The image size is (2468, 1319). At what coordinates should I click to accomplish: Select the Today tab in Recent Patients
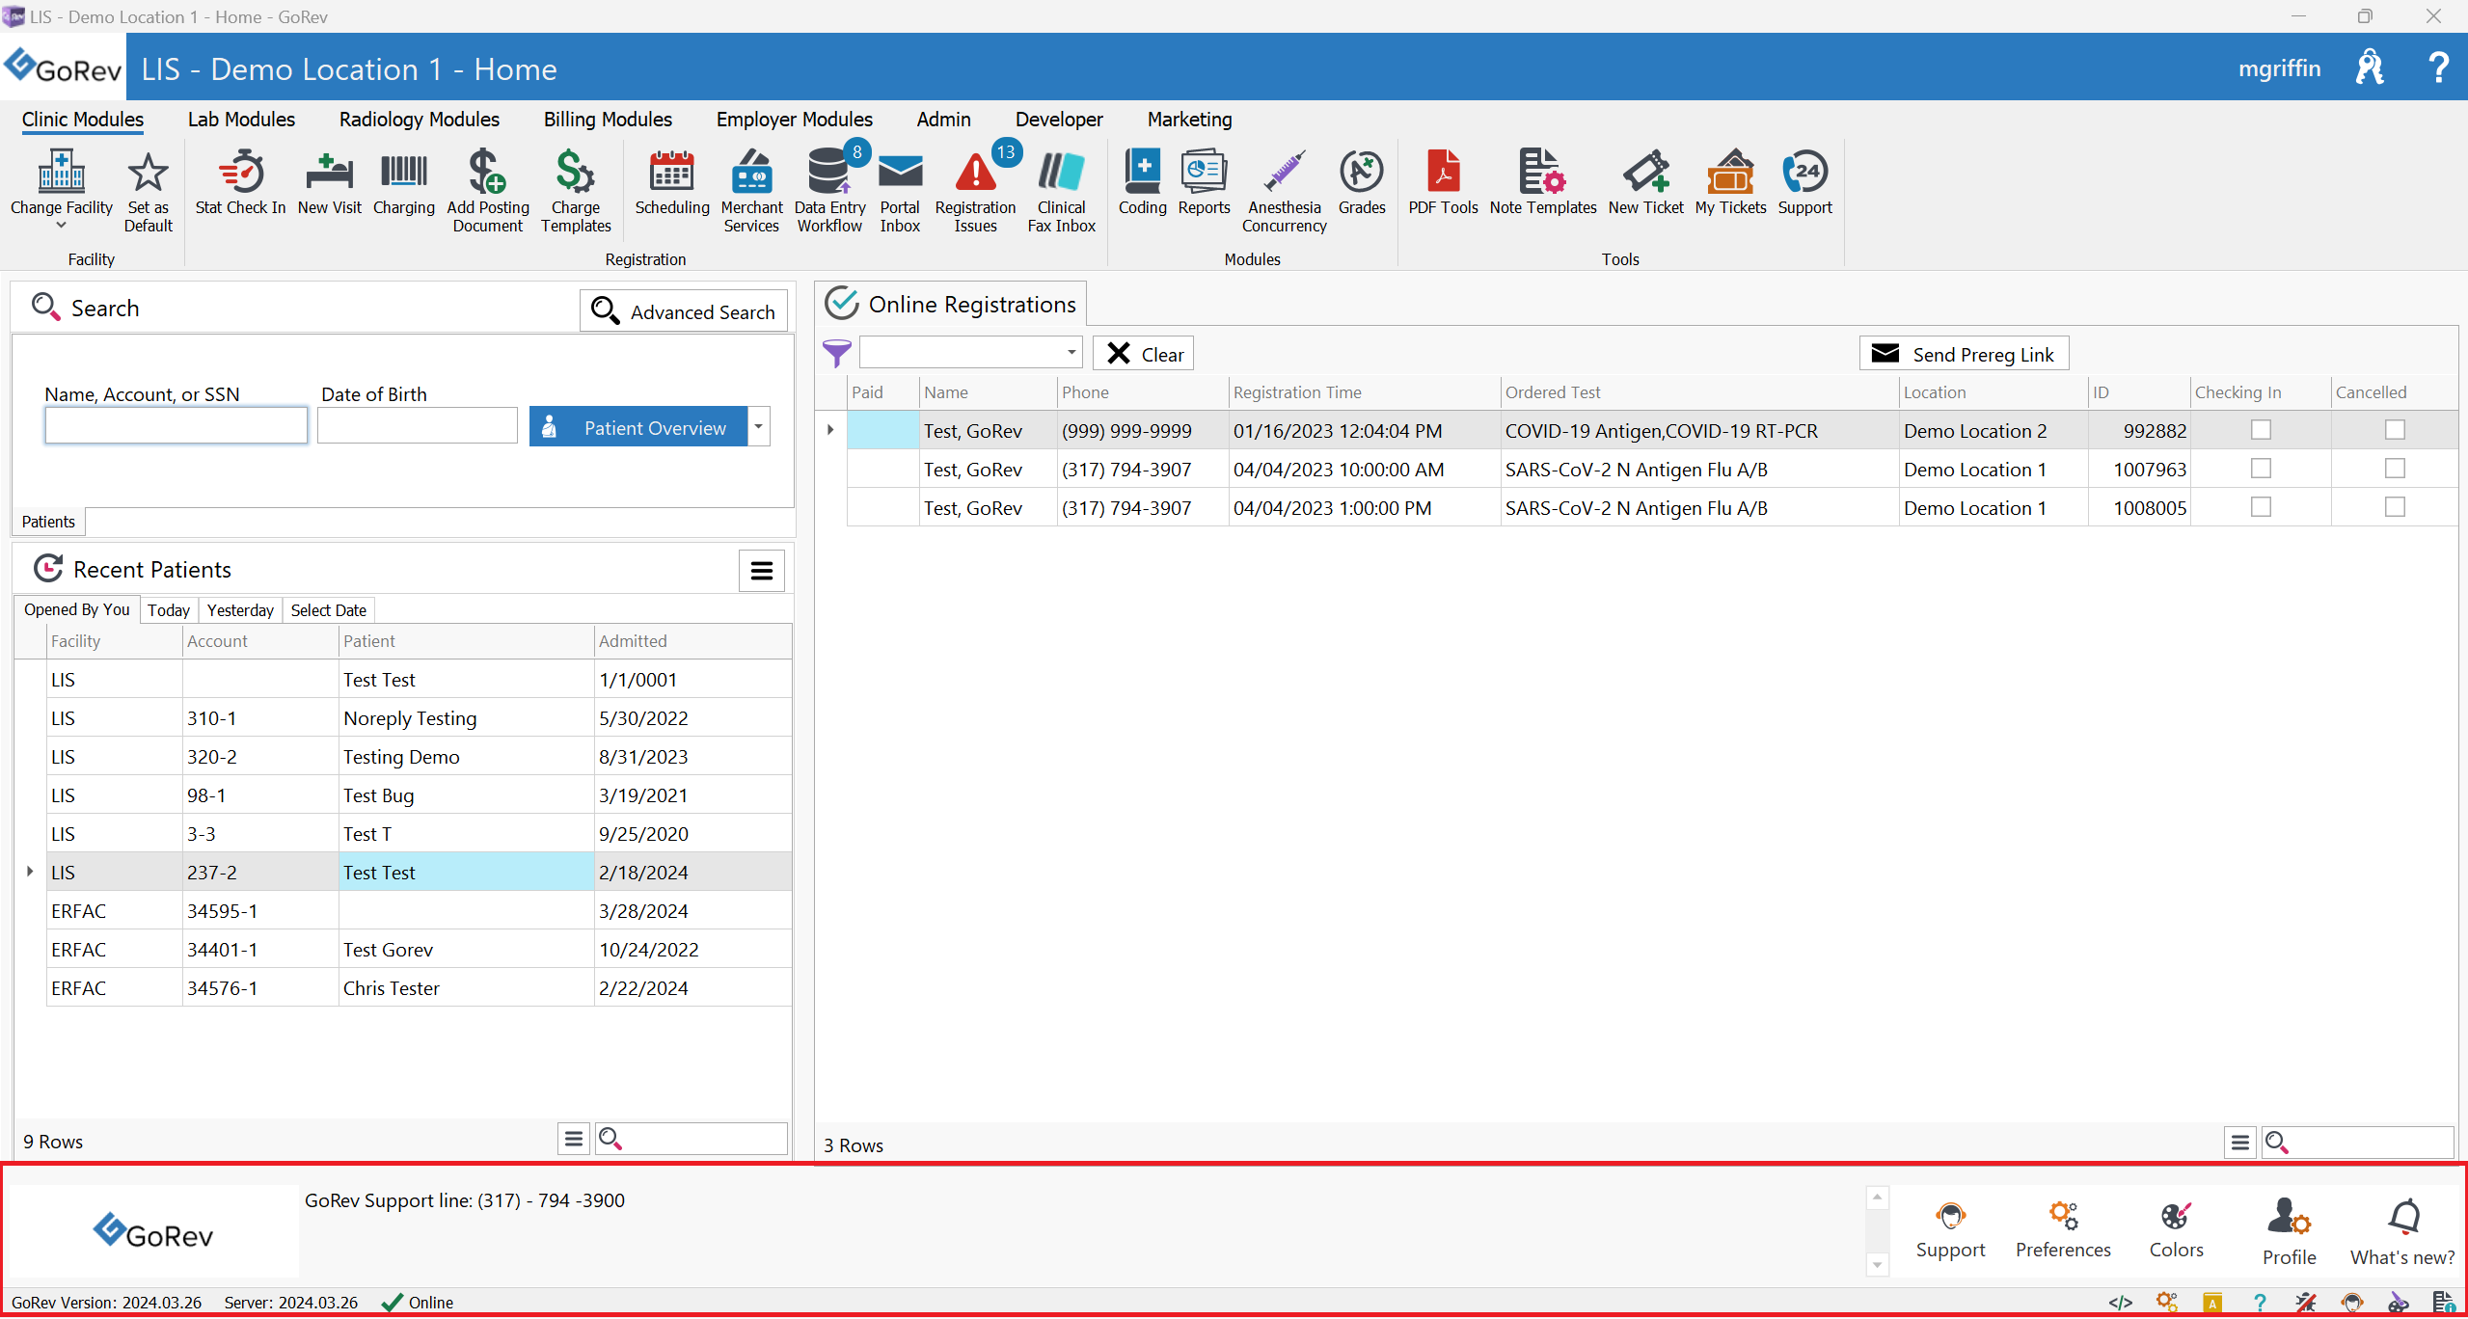click(169, 610)
